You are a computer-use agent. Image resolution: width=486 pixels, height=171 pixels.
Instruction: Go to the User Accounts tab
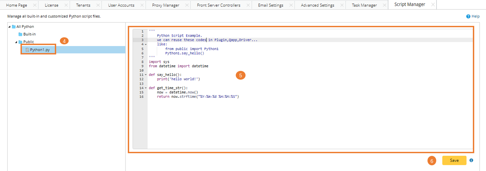(121, 5)
